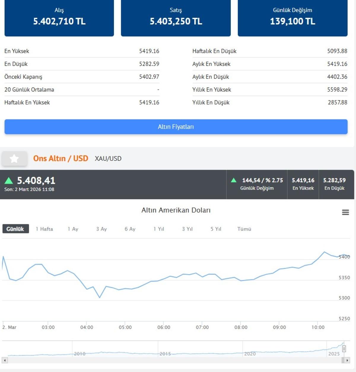Click the Altın Fiyatları button
The height and width of the screenshot is (372, 356).
click(176, 127)
